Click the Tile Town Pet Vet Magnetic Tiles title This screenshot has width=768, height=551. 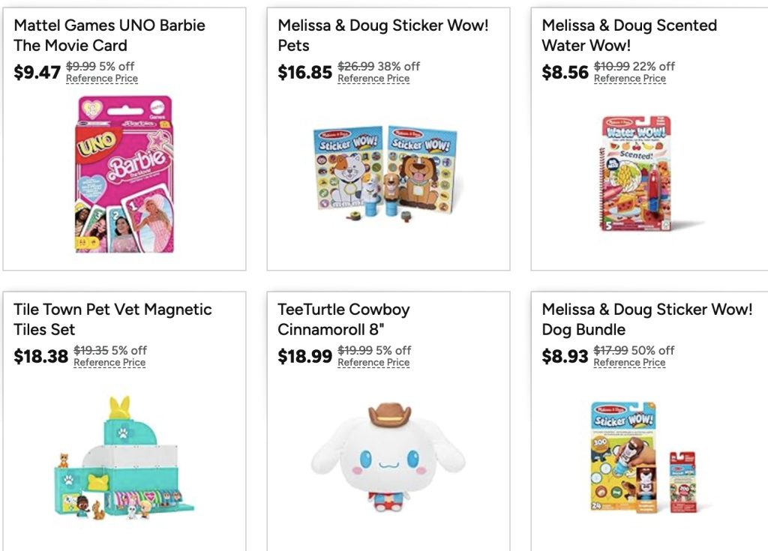point(112,319)
